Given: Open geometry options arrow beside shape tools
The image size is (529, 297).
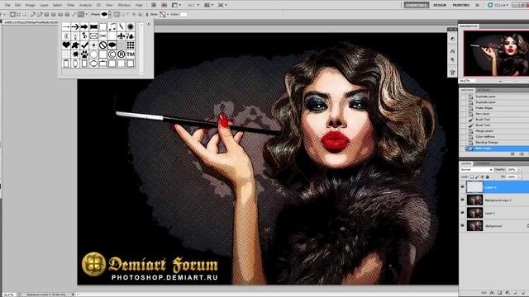Looking at the screenshot, I should point(86,15).
